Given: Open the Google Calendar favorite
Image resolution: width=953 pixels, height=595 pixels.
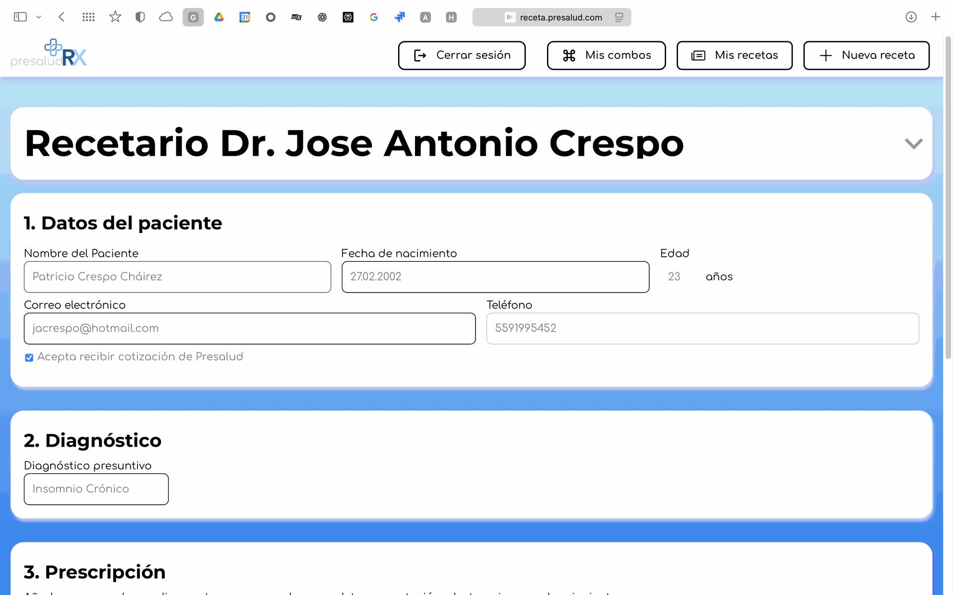Looking at the screenshot, I should pos(245,17).
